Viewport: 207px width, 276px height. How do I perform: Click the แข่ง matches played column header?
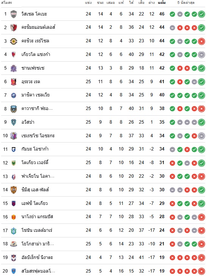(x=88, y=3)
